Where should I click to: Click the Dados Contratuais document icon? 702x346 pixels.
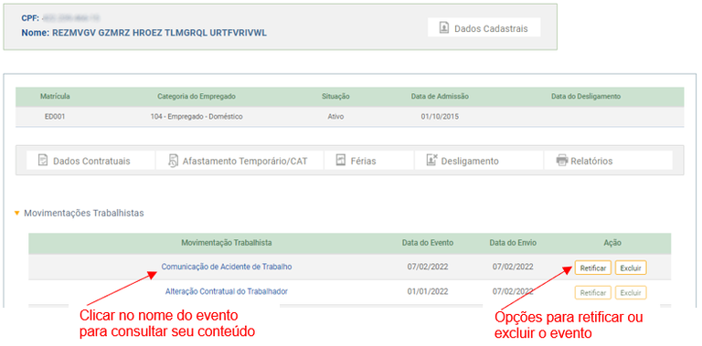click(43, 161)
